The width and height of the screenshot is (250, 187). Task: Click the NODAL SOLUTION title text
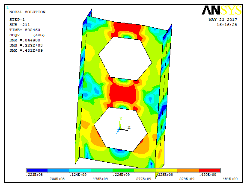[x=27, y=12]
